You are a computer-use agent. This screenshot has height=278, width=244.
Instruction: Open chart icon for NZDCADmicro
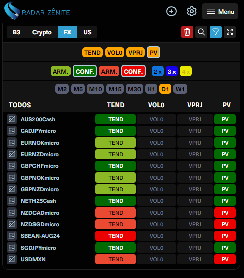[x=12, y=213]
